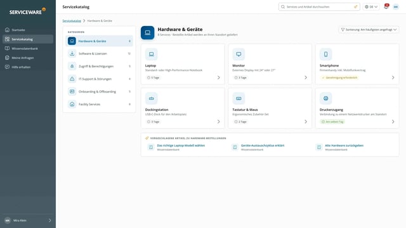Image resolution: width=406 pixels, height=228 pixels.
Task: Click the IT-Support & Störungen warning icon
Action: point(72,79)
